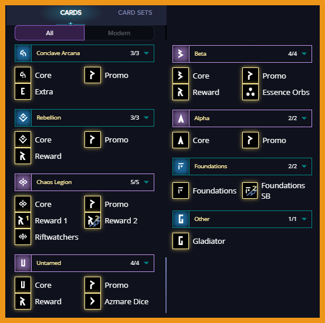Collapse the Conclave Arcana section arrow
This screenshot has height=323, width=325.
tap(146, 53)
